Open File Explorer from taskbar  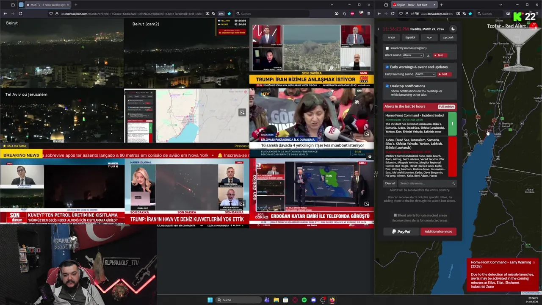pos(276,300)
